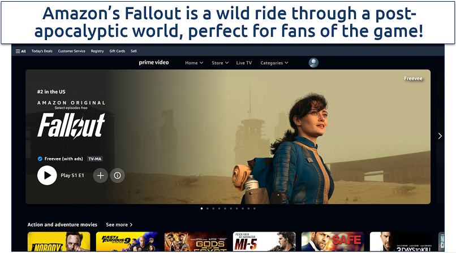Image resolution: width=456 pixels, height=253 pixels.
Task: Open the user profile avatar icon
Action: pos(313,63)
